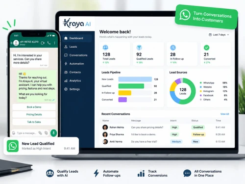245x184 pixels.
Task: Tap the emoji icon in message field
Action: click(14, 133)
